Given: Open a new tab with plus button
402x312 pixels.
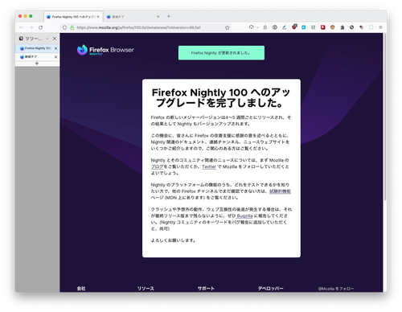Looking at the screenshot, I should 169,16.
